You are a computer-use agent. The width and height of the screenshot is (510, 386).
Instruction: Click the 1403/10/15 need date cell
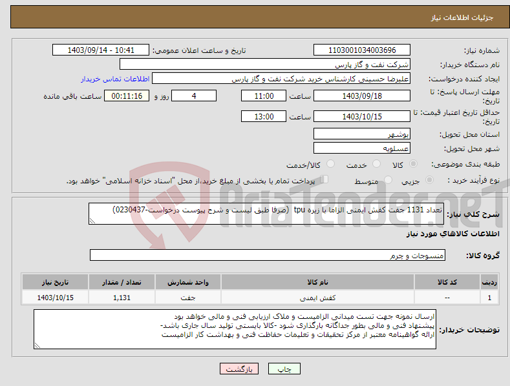point(56,298)
